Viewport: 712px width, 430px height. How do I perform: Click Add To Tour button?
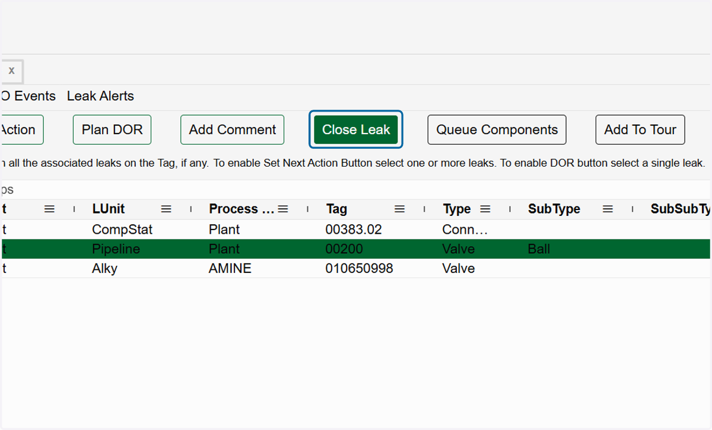pos(640,129)
